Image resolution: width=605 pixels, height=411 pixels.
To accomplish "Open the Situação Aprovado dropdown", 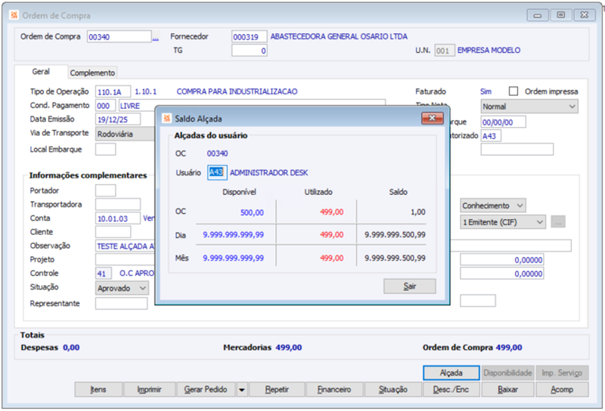I will click(122, 288).
